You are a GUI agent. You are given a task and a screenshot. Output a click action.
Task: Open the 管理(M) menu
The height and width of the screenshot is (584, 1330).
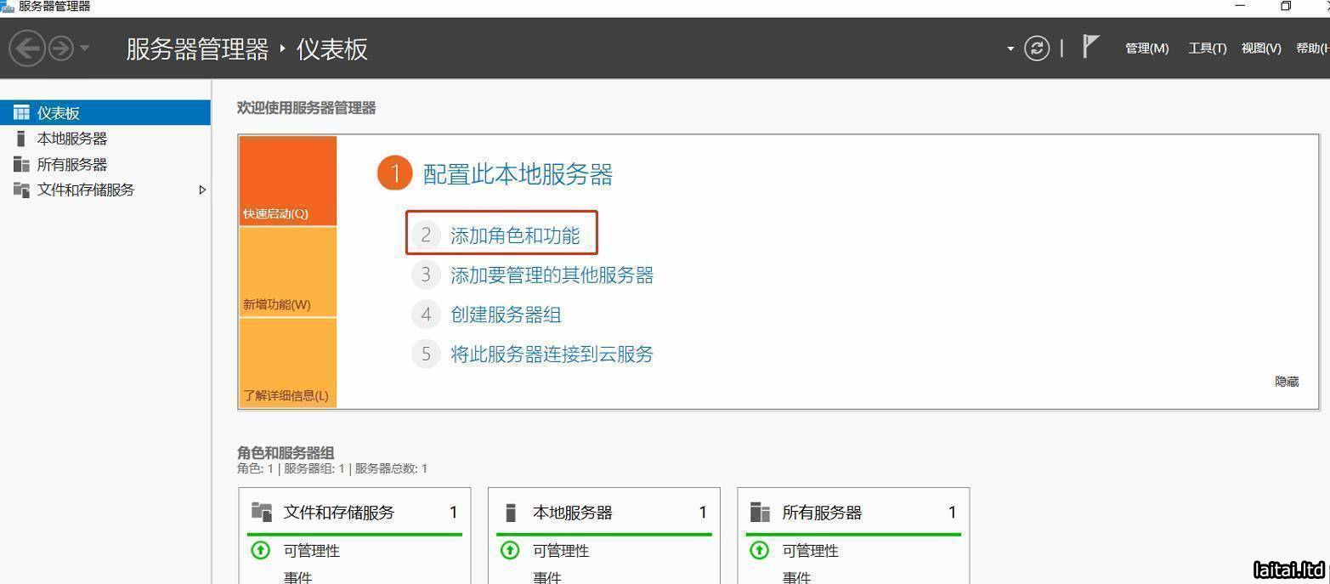pyautogui.click(x=1146, y=48)
